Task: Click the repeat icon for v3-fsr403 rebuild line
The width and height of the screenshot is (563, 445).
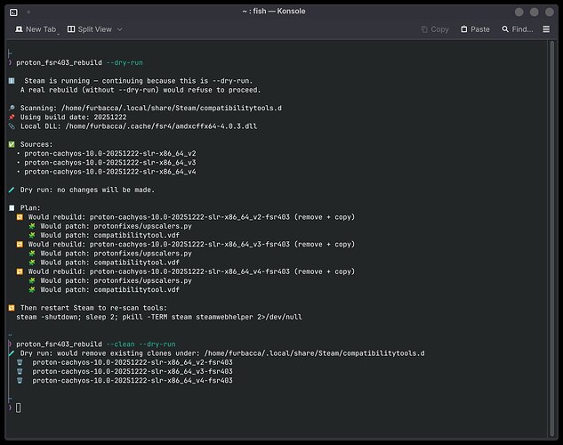Action: [20, 244]
